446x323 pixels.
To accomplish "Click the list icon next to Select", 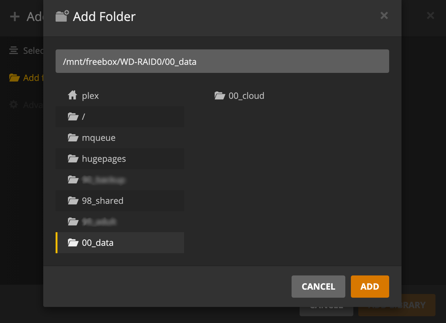I will (x=14, y=50).
